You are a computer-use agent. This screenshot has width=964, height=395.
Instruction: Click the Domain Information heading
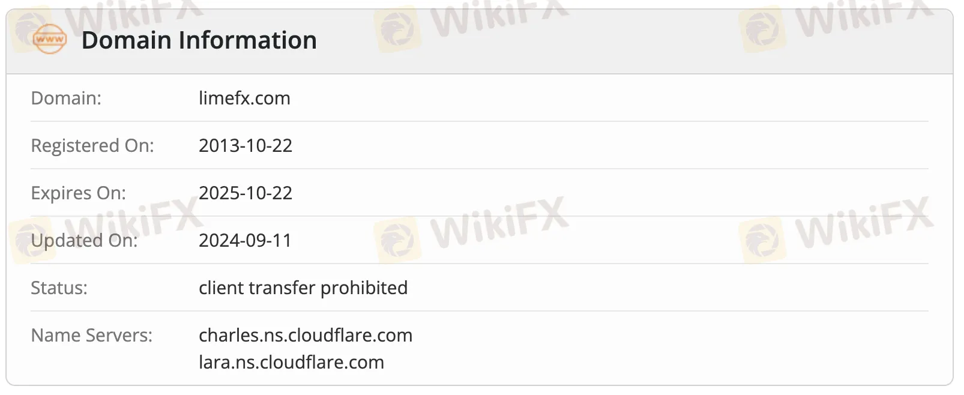(199, 40)
